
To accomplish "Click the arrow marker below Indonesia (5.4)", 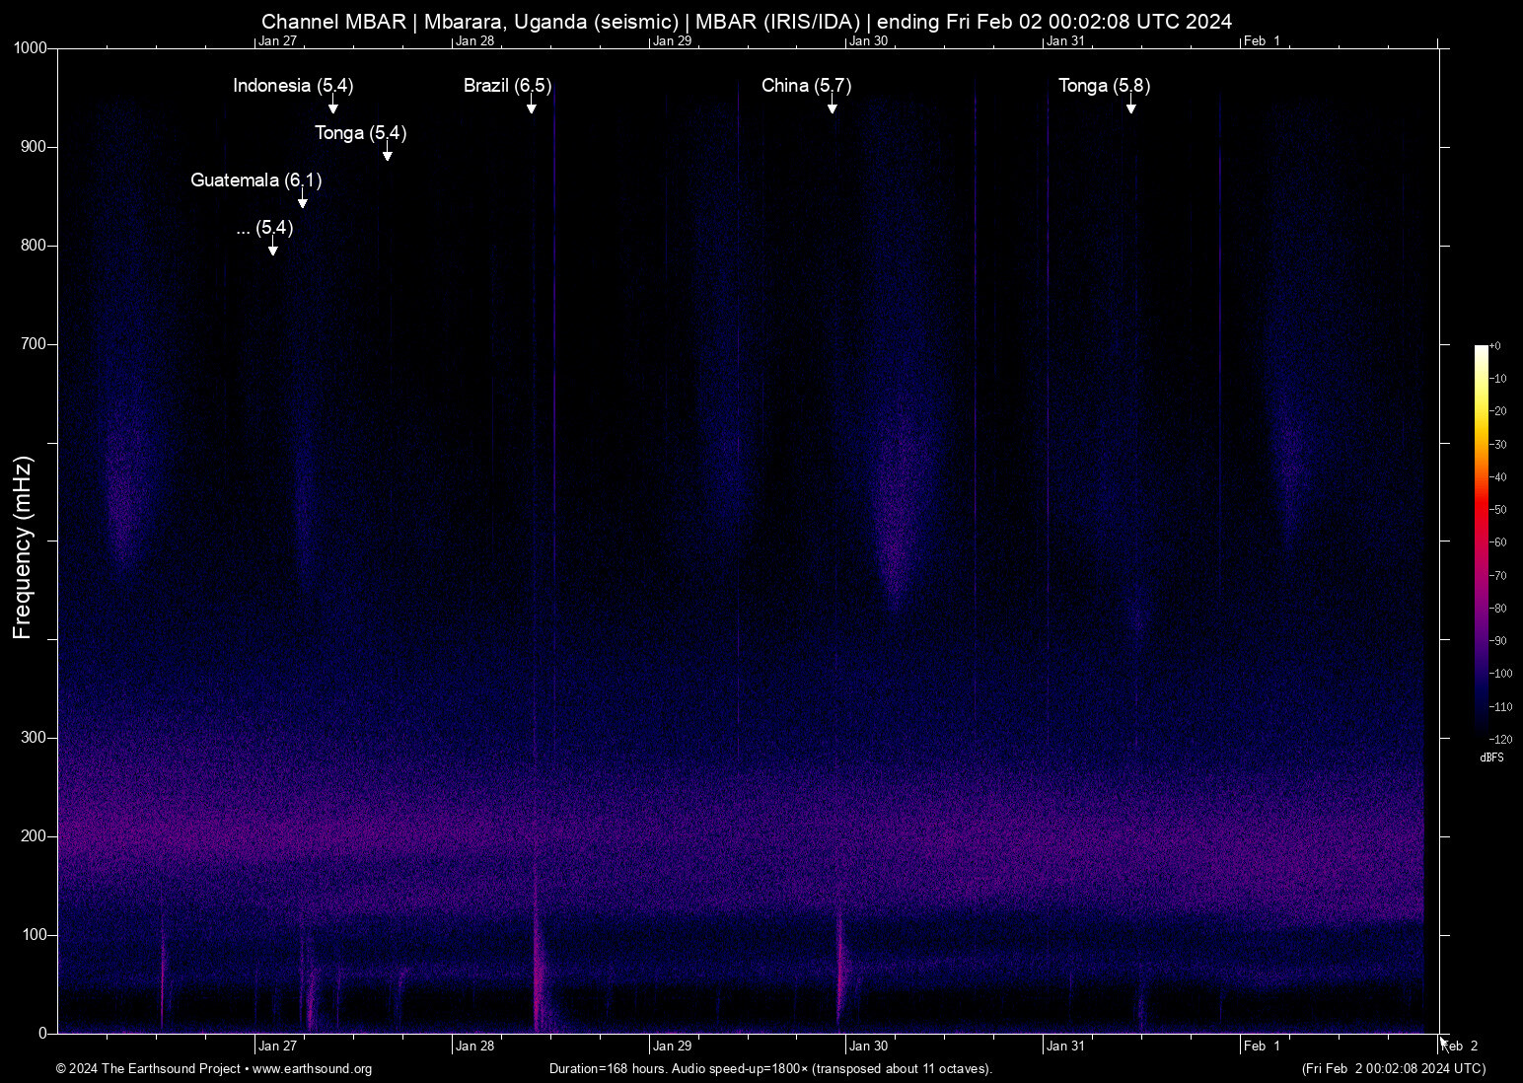I will [333, 107].
